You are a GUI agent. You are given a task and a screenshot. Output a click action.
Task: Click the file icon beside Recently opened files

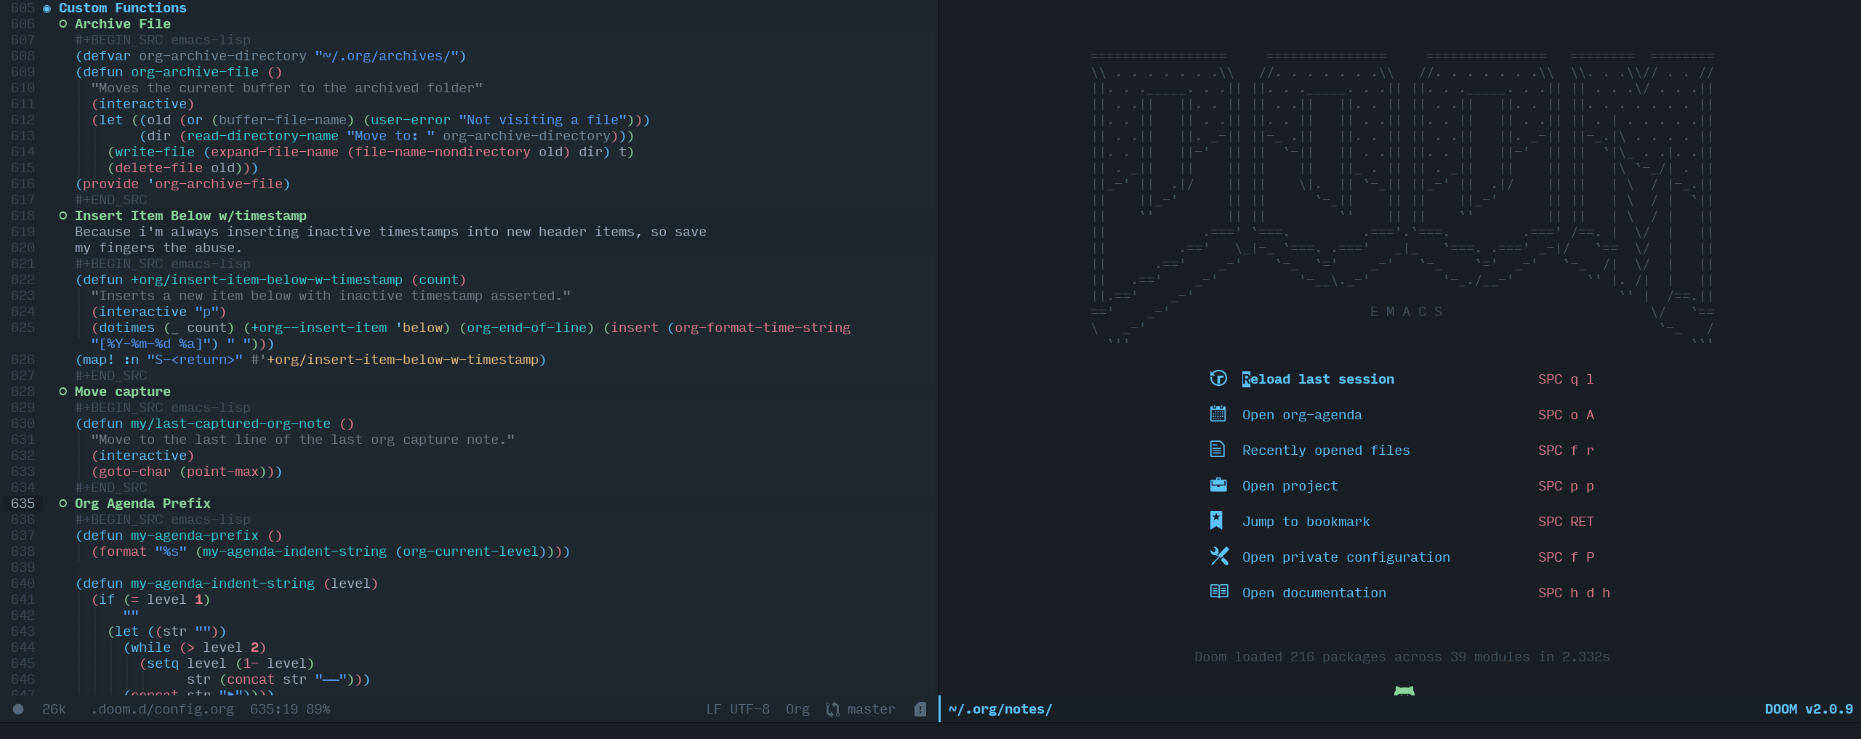click(x=1218, y=450)
